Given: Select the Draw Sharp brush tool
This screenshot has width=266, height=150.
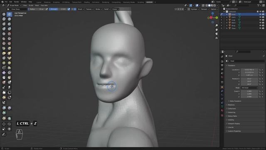Looking at the screenshot, I should pos(9,14).
